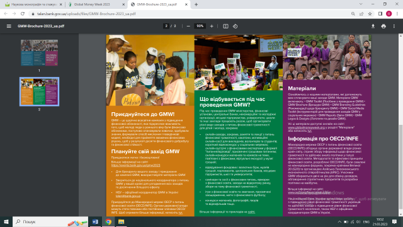Open Chrome from the taskbar
The width and height of the screenshot is (403, 227).
108,221
